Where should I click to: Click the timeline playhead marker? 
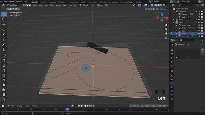pos(67,109)
